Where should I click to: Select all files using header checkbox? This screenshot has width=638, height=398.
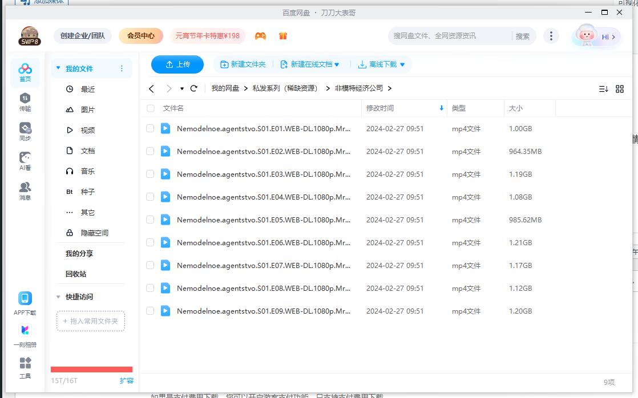pyautogui.click(x=150, y=108)
